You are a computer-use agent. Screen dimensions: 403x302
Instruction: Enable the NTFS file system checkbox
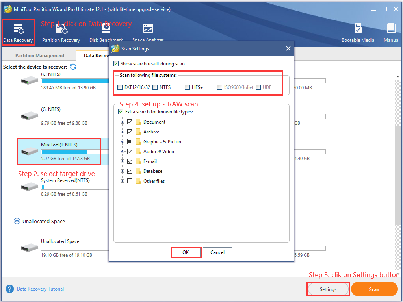(x=155, y=87)
